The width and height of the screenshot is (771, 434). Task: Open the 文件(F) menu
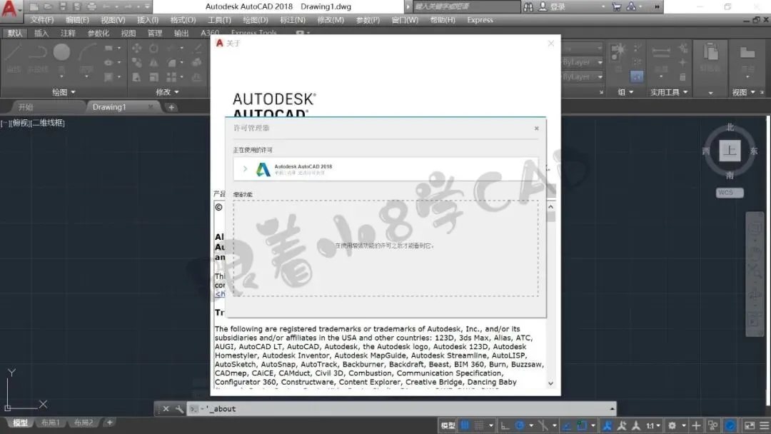(x=42, y=20)
